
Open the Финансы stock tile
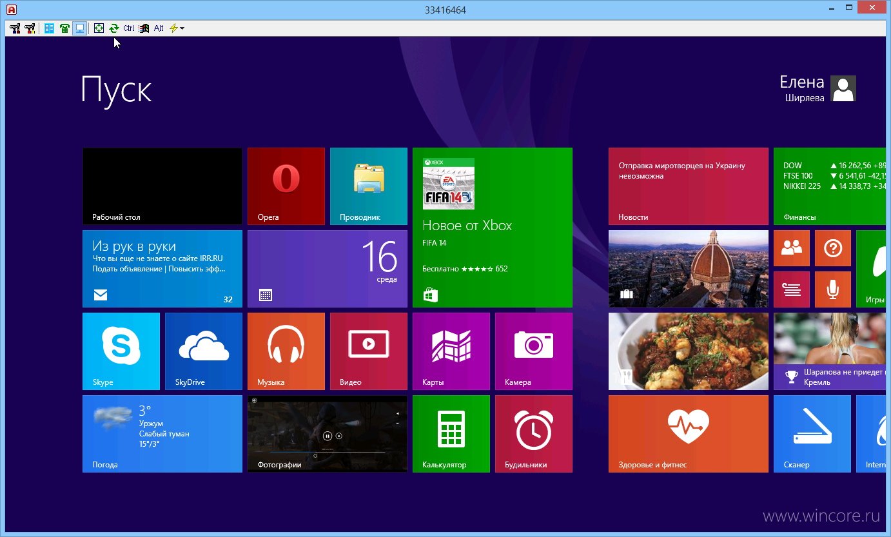(x=830, y=186)
